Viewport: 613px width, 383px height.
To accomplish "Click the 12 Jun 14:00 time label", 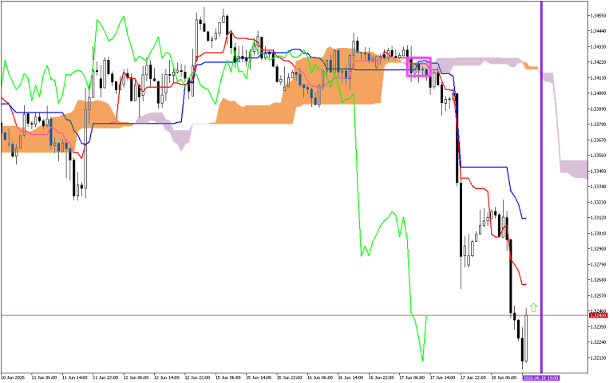I will click(x=167, y=377).
